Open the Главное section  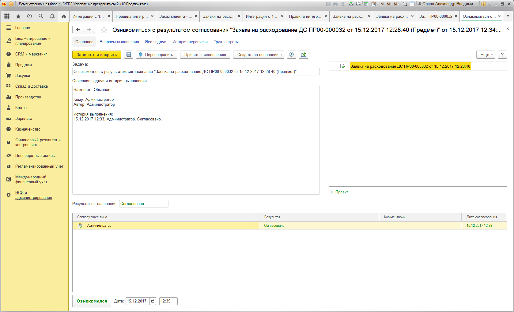[x=23, y=28]
